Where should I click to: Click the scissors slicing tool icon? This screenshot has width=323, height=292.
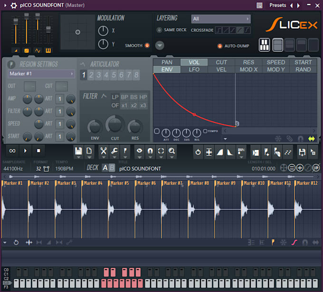(104, 151)
